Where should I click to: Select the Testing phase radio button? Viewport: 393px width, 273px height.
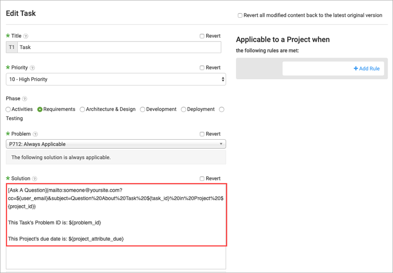pos(222,110)
